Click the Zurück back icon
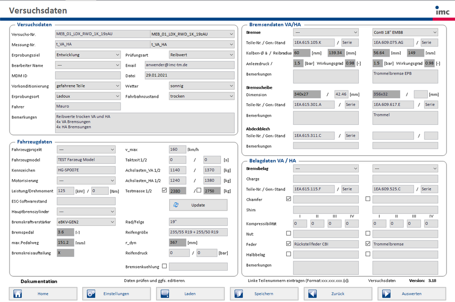This screenshot has height=302, width=455. [313, 294]
